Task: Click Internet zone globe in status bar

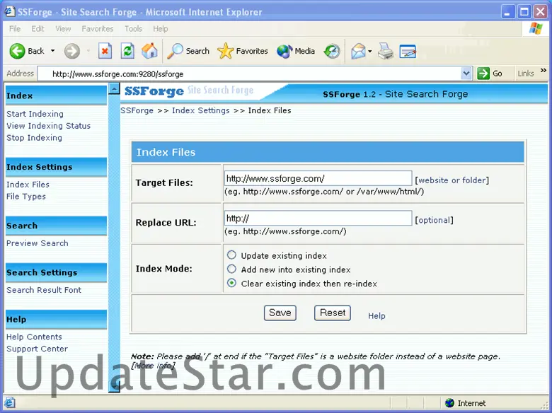Action: point(449,403)
